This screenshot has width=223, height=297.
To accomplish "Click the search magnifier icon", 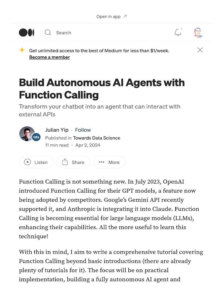I will click(48, 32).
